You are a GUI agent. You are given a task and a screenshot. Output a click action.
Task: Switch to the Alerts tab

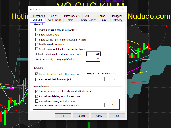pyautogui.click(x=54, y=16)
